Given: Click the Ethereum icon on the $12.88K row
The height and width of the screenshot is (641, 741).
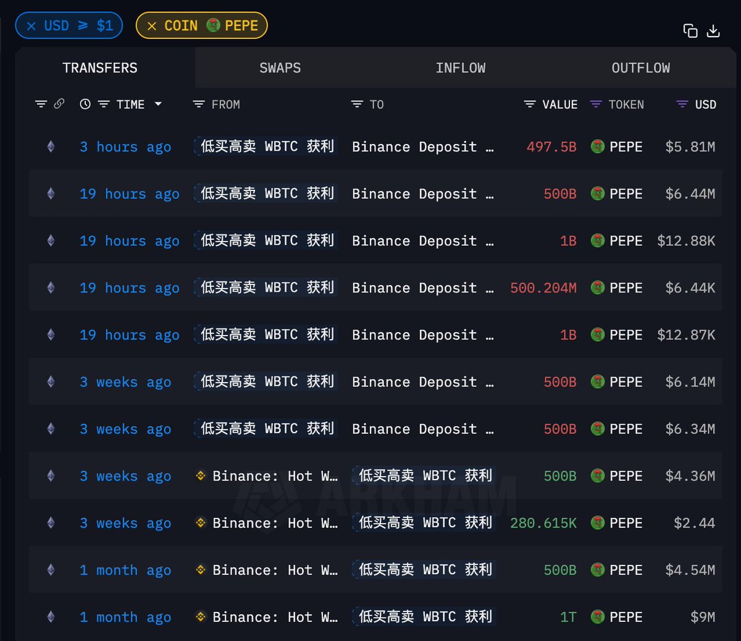Looking at the screenshot, I should tap(51, 240).
